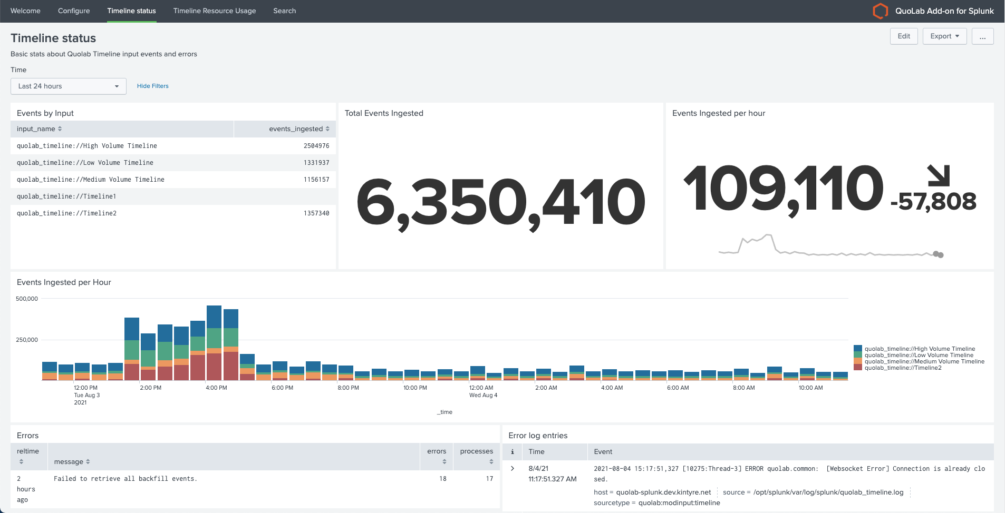Sort by input_name column sort icon
The height and width of the screenshot is (513, 1005).
pyautogui.click(x=60, y=129)
